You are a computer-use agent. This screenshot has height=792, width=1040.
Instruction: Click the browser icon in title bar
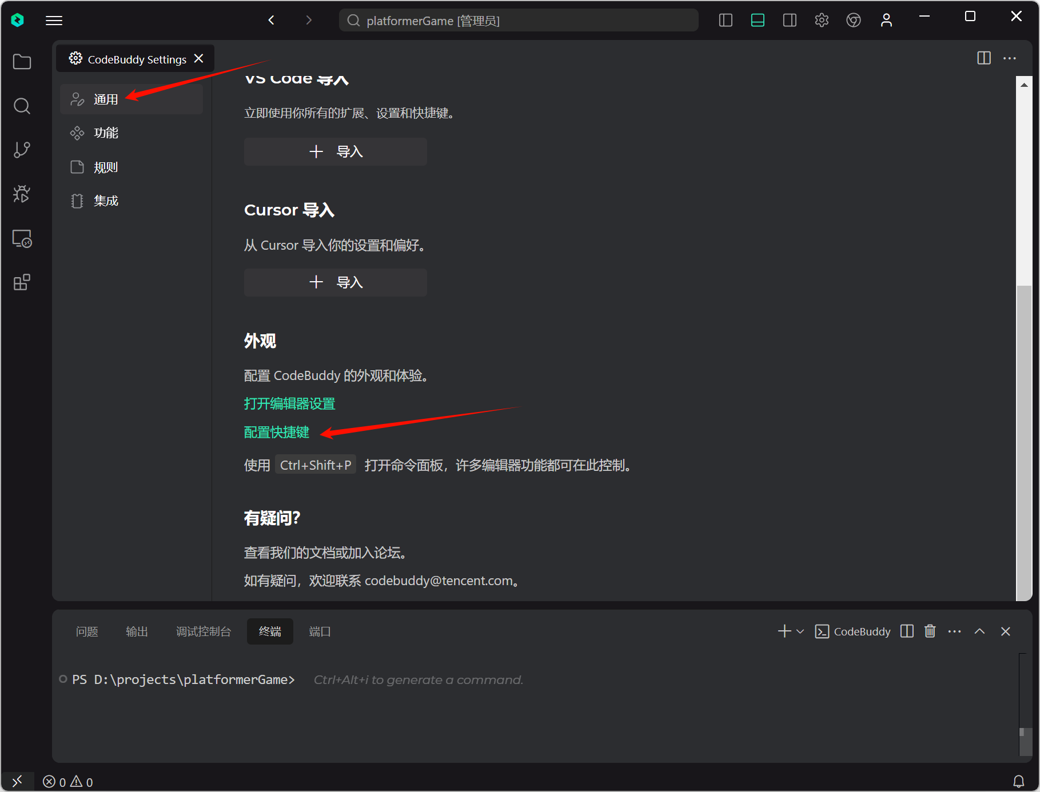click(854, 21)
